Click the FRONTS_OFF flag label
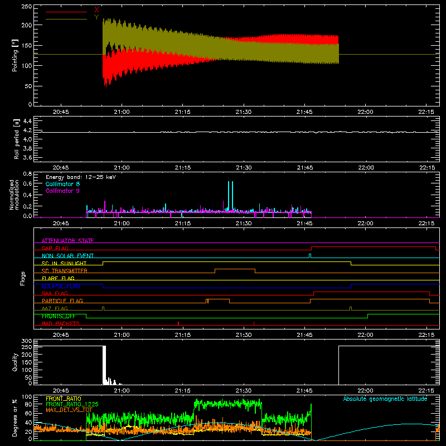This screenshot has height=446, width=446. 59,316
